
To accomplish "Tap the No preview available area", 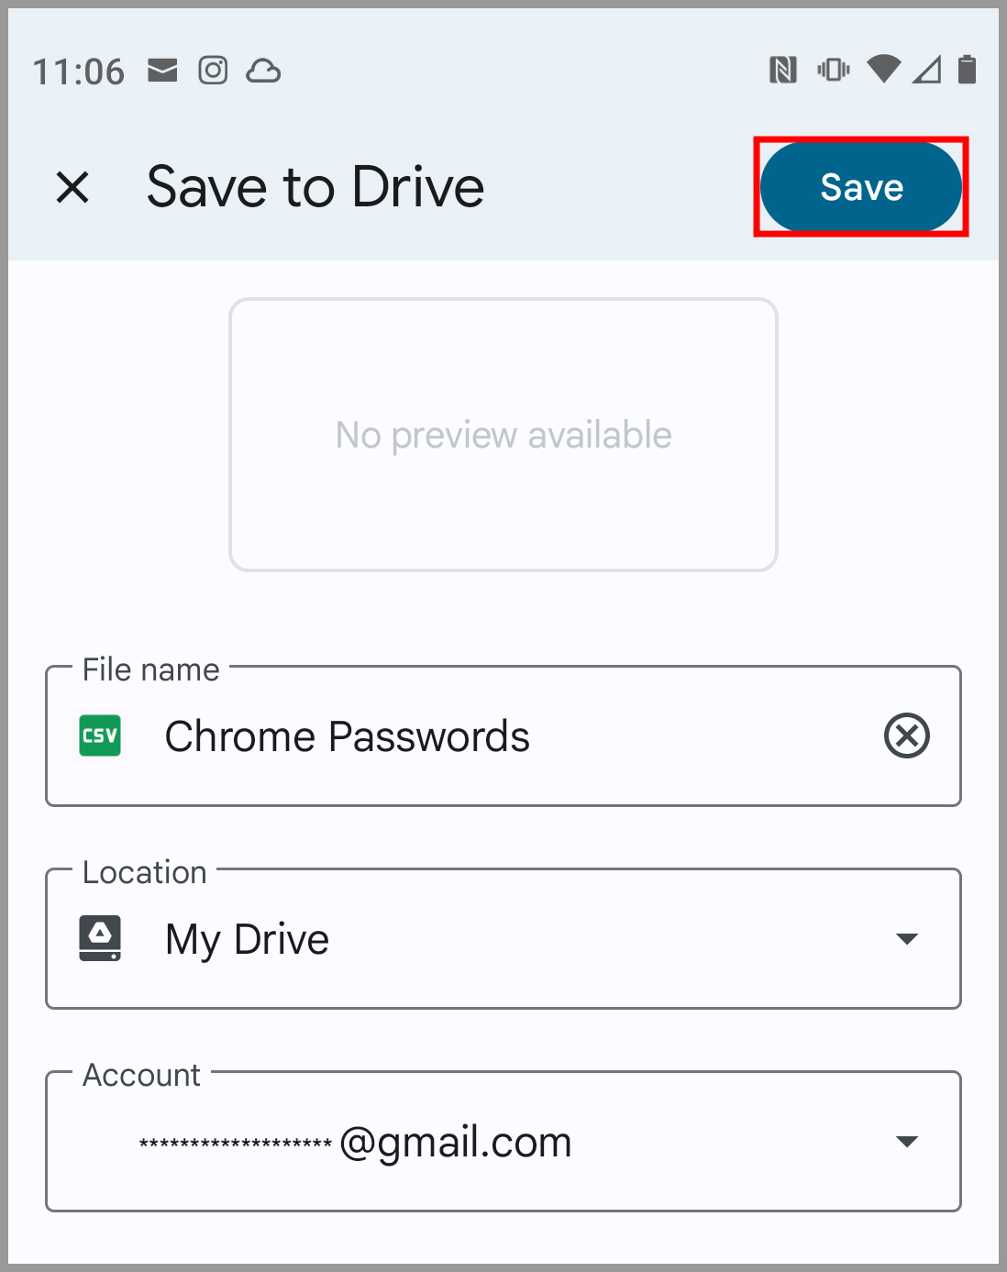I will [503, 434].
